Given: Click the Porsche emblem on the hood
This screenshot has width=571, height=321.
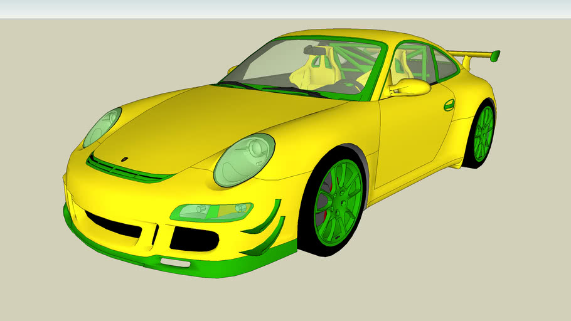Looking at the screenshot, I should 124,159.
